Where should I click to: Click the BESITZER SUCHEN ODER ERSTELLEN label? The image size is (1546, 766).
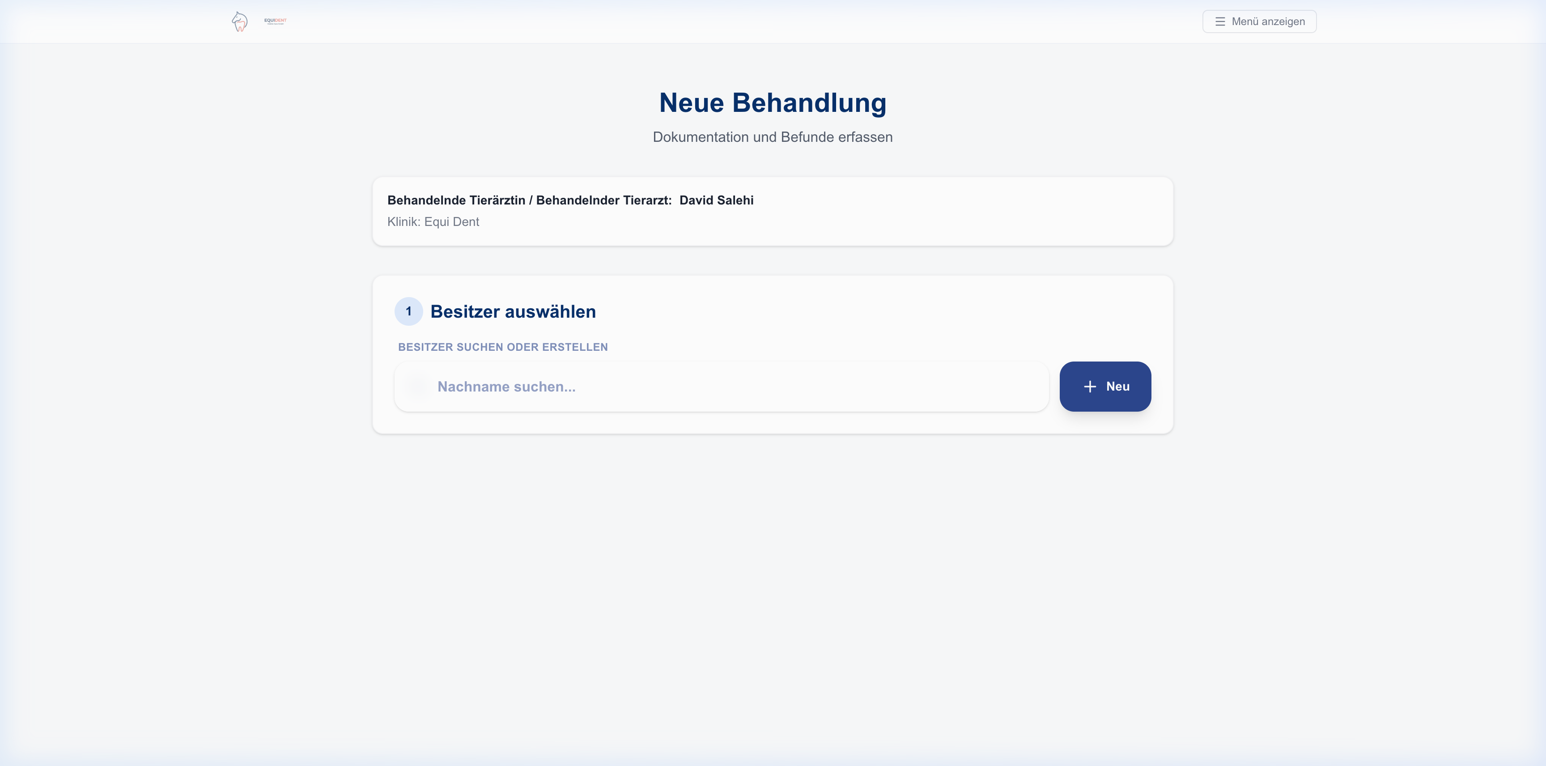(x=503, y=346)
